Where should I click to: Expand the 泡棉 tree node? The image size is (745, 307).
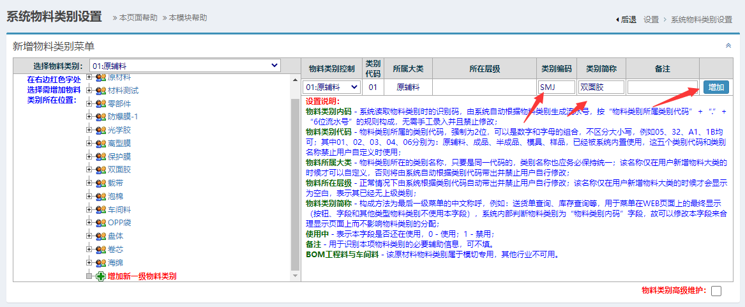click(89, 197)
